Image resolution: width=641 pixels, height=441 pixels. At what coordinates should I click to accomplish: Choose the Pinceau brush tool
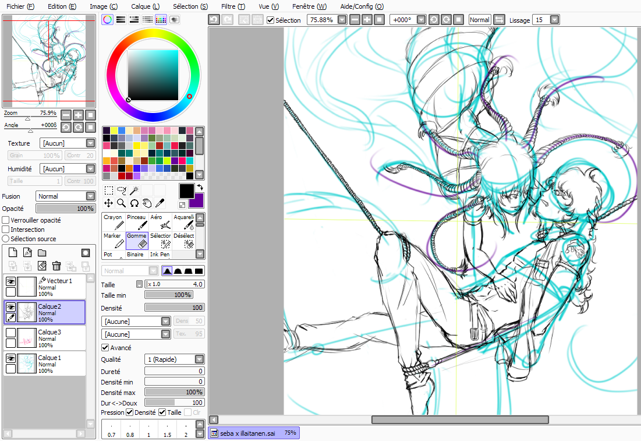coord(137,222)
